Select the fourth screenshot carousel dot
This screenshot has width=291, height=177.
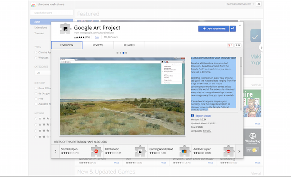coord(126,53)
